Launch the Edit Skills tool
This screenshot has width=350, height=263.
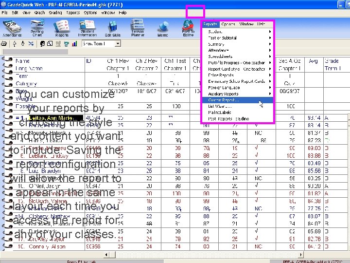click(x=112, y=27)
